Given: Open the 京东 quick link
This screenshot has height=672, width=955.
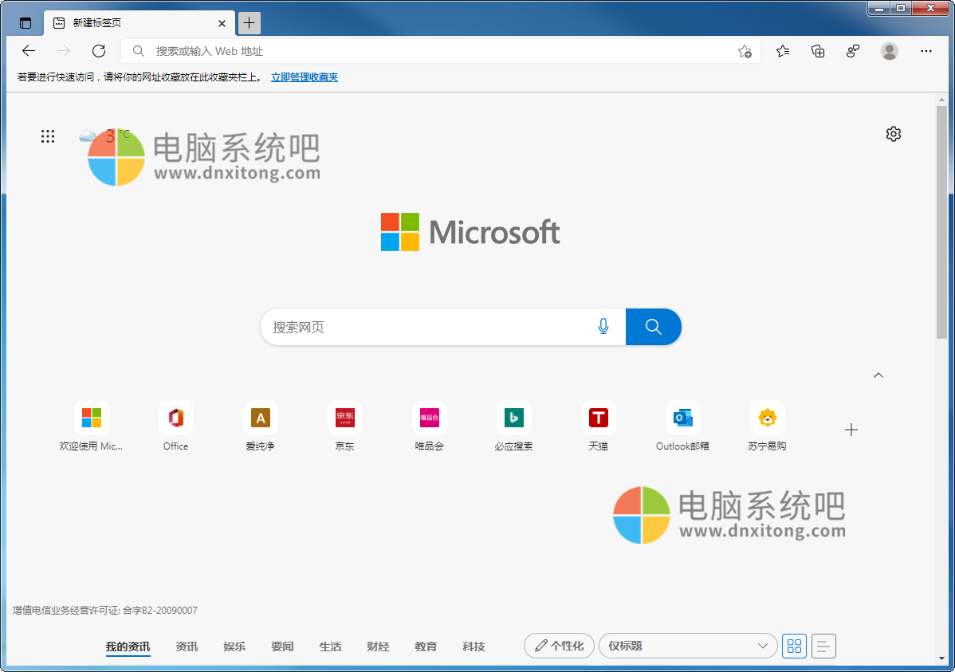Looking at the screenshot, I should point(344,426).
